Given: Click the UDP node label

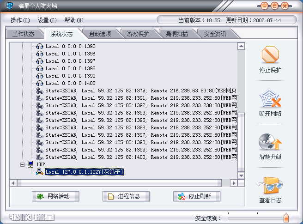Looking at the screenshot, I should 41,164.
